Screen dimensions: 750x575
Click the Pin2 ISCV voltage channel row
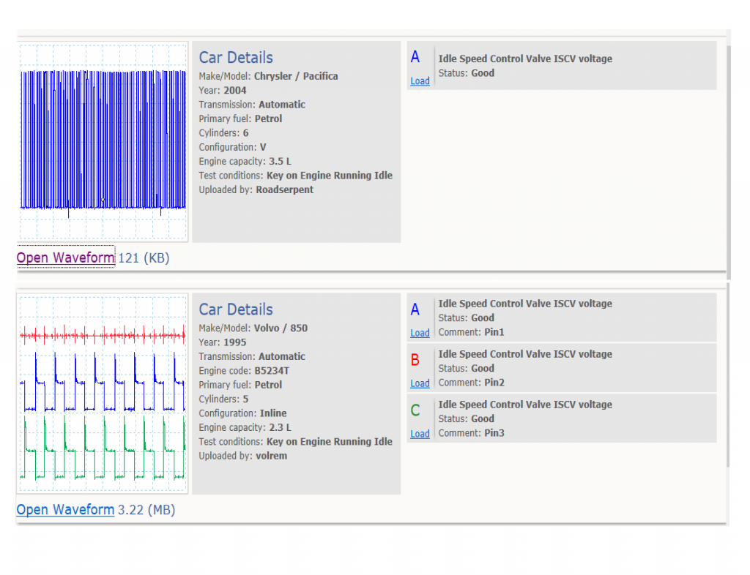(x=562, y=368)
